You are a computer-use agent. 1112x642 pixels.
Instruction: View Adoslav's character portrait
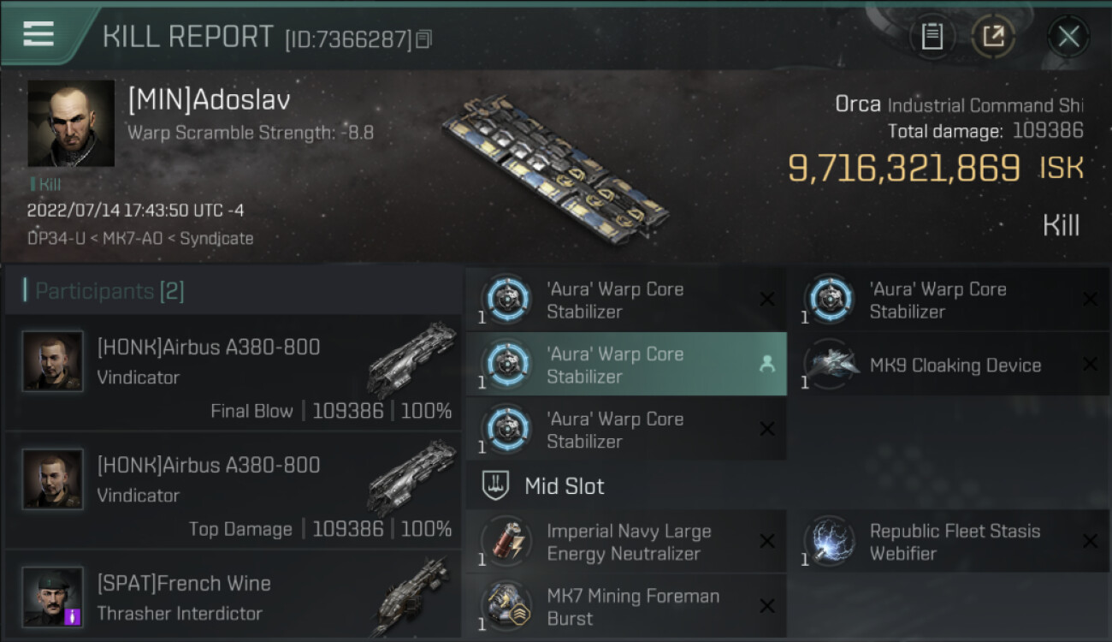71,123
